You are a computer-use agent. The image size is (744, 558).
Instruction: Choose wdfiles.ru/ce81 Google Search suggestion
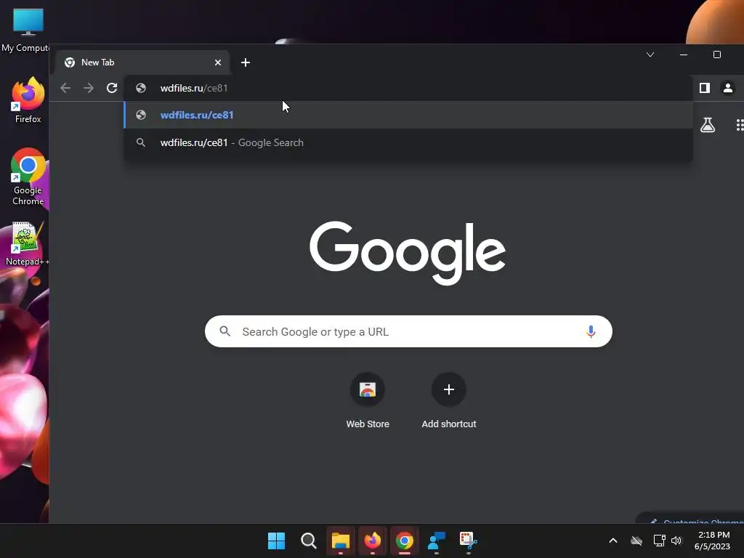click(408, 142)
